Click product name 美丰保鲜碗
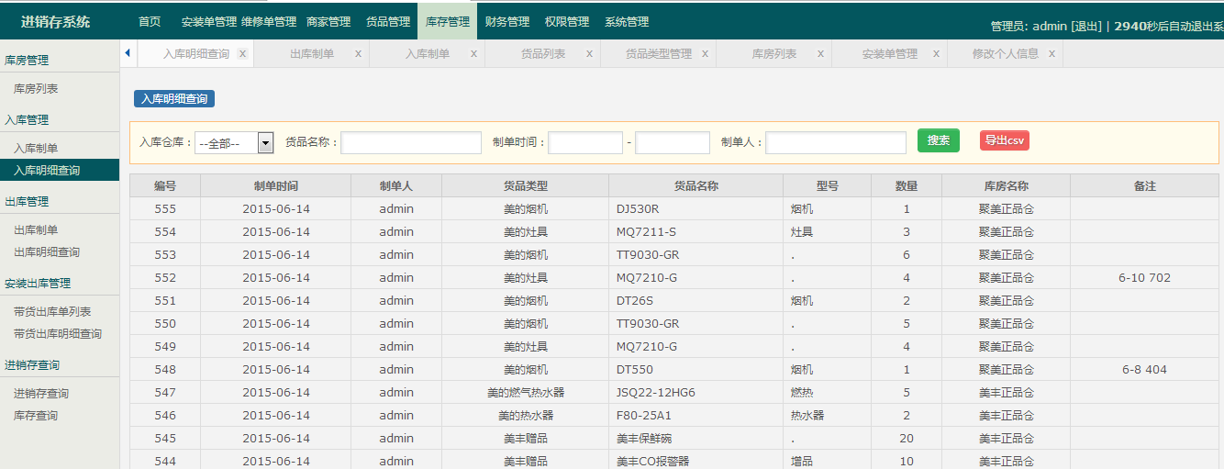 point(644,438)
